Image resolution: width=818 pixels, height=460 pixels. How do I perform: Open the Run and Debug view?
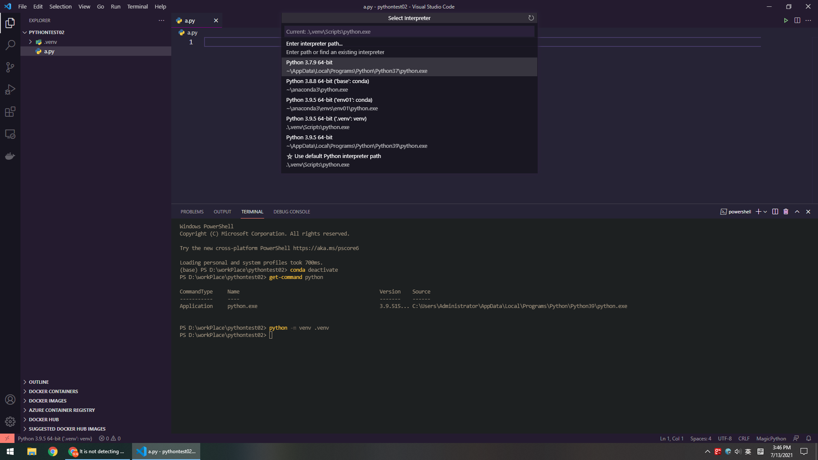coord(10,89)
